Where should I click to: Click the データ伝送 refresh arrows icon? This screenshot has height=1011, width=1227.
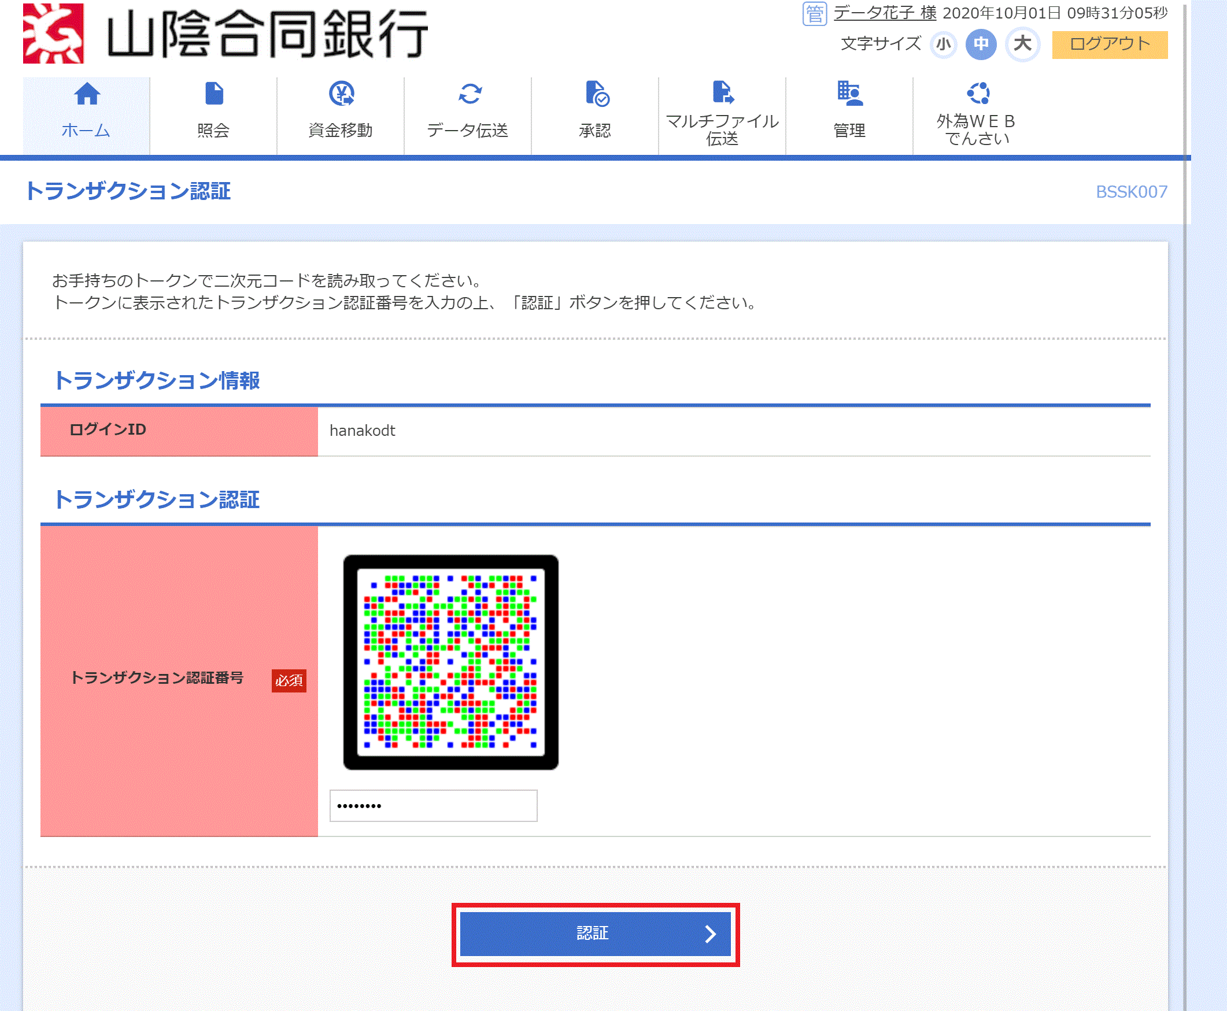470,94
